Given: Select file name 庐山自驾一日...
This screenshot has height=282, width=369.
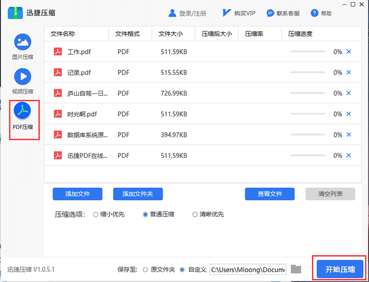Looking at the screenshot, I should coord(88,93).
